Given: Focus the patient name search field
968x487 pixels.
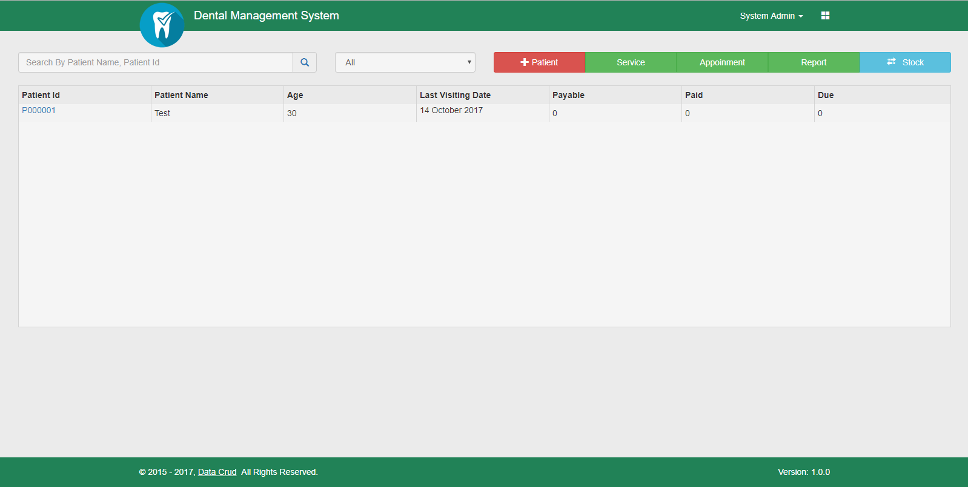Looking at the screenshot, I should pos(156,62).
